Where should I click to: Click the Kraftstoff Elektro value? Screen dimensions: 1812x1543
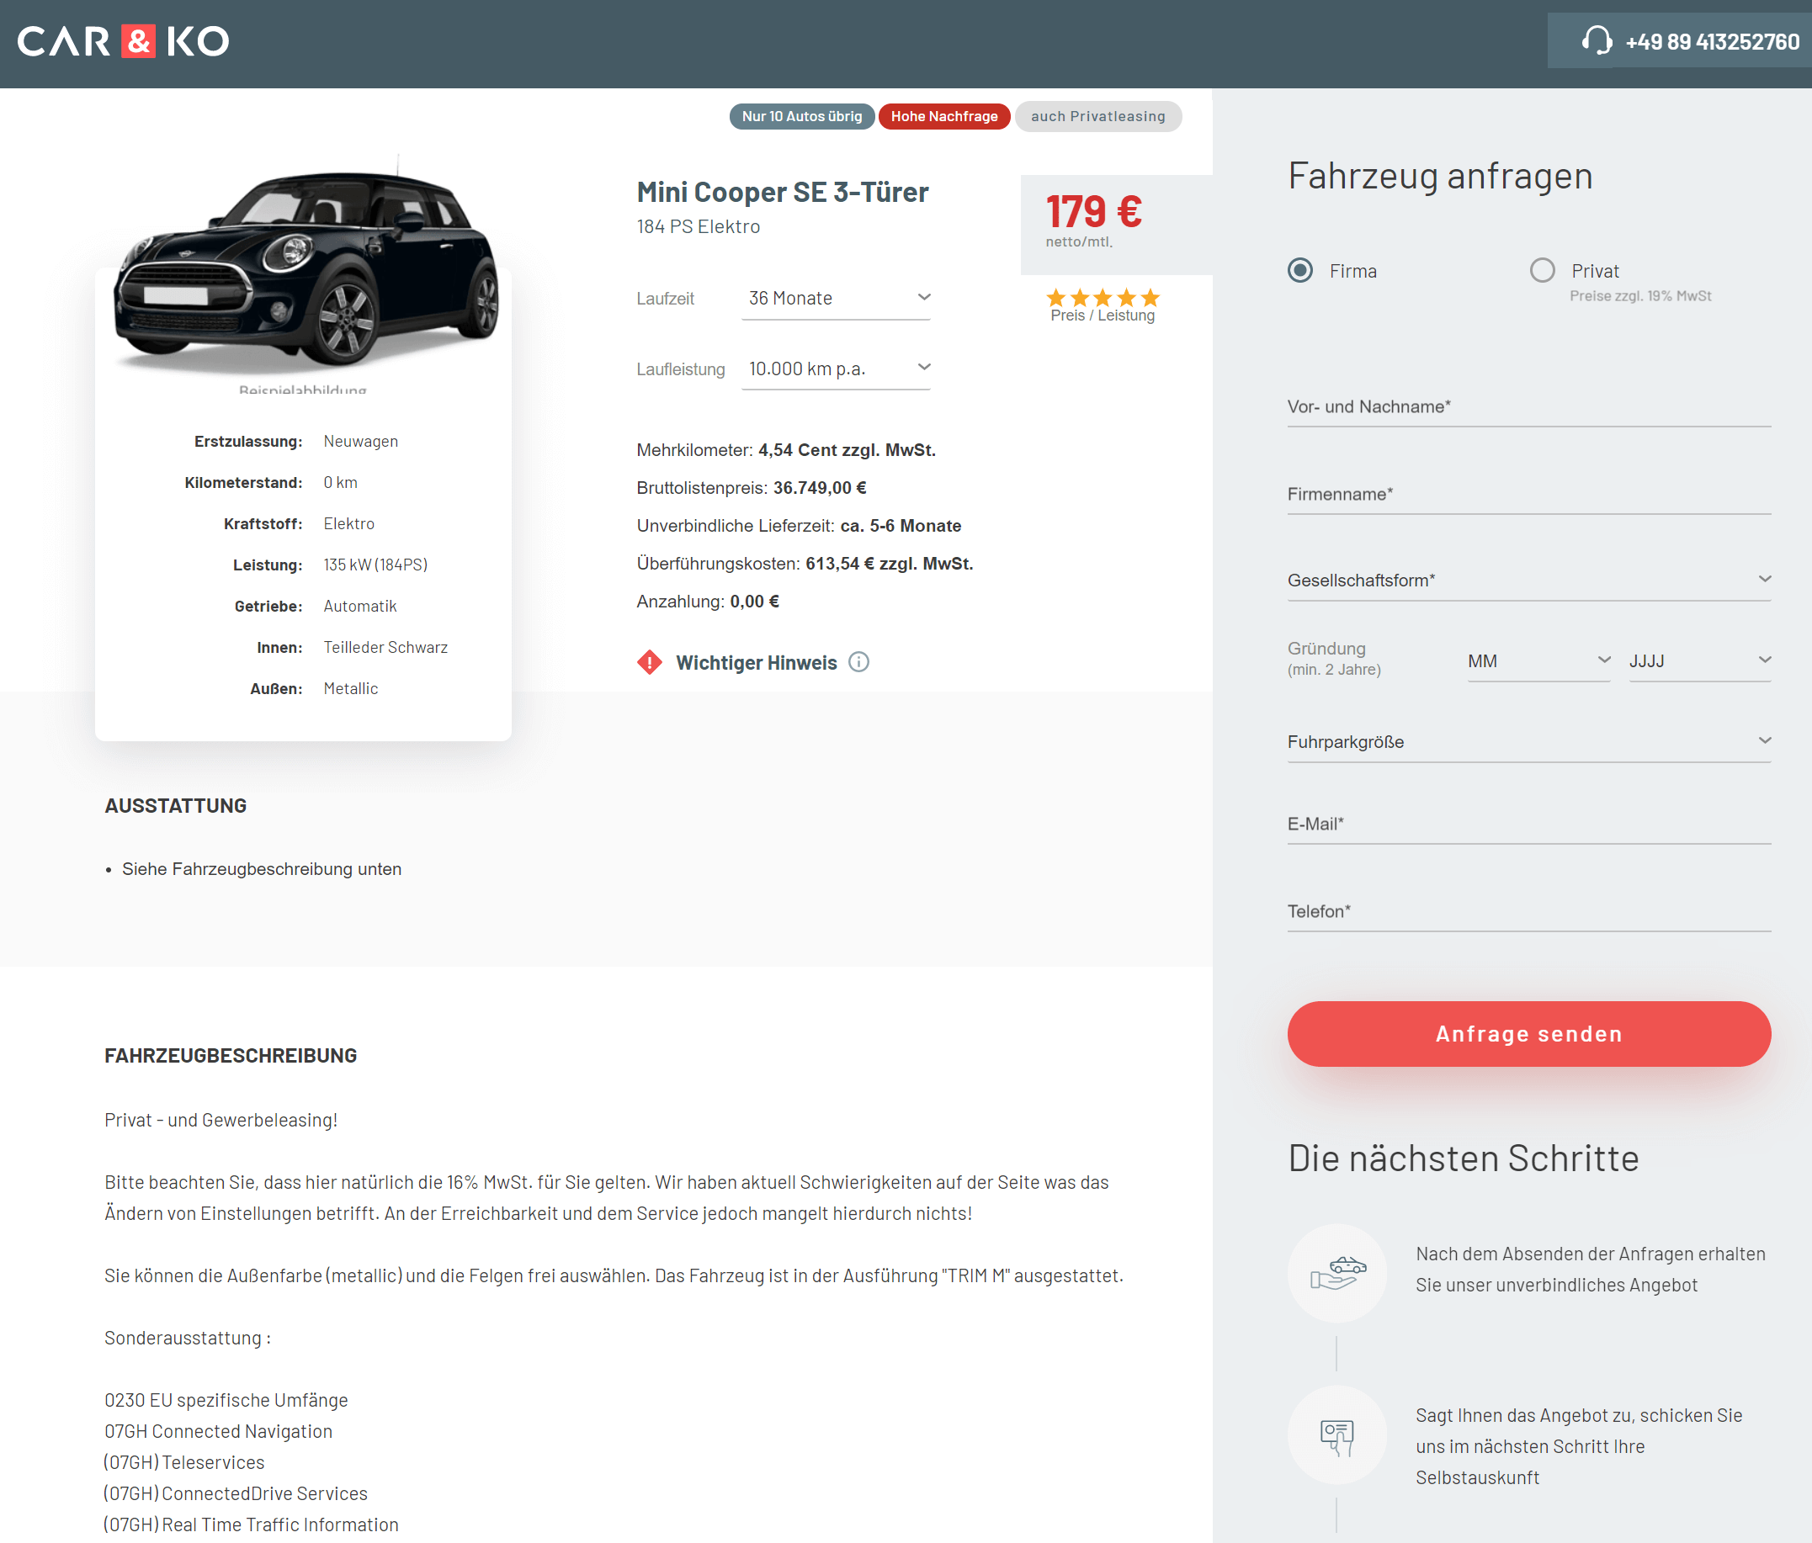(349, 523)
